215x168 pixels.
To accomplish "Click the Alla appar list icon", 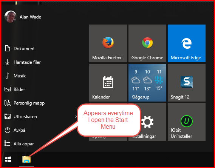I will [x=7, y=143].
